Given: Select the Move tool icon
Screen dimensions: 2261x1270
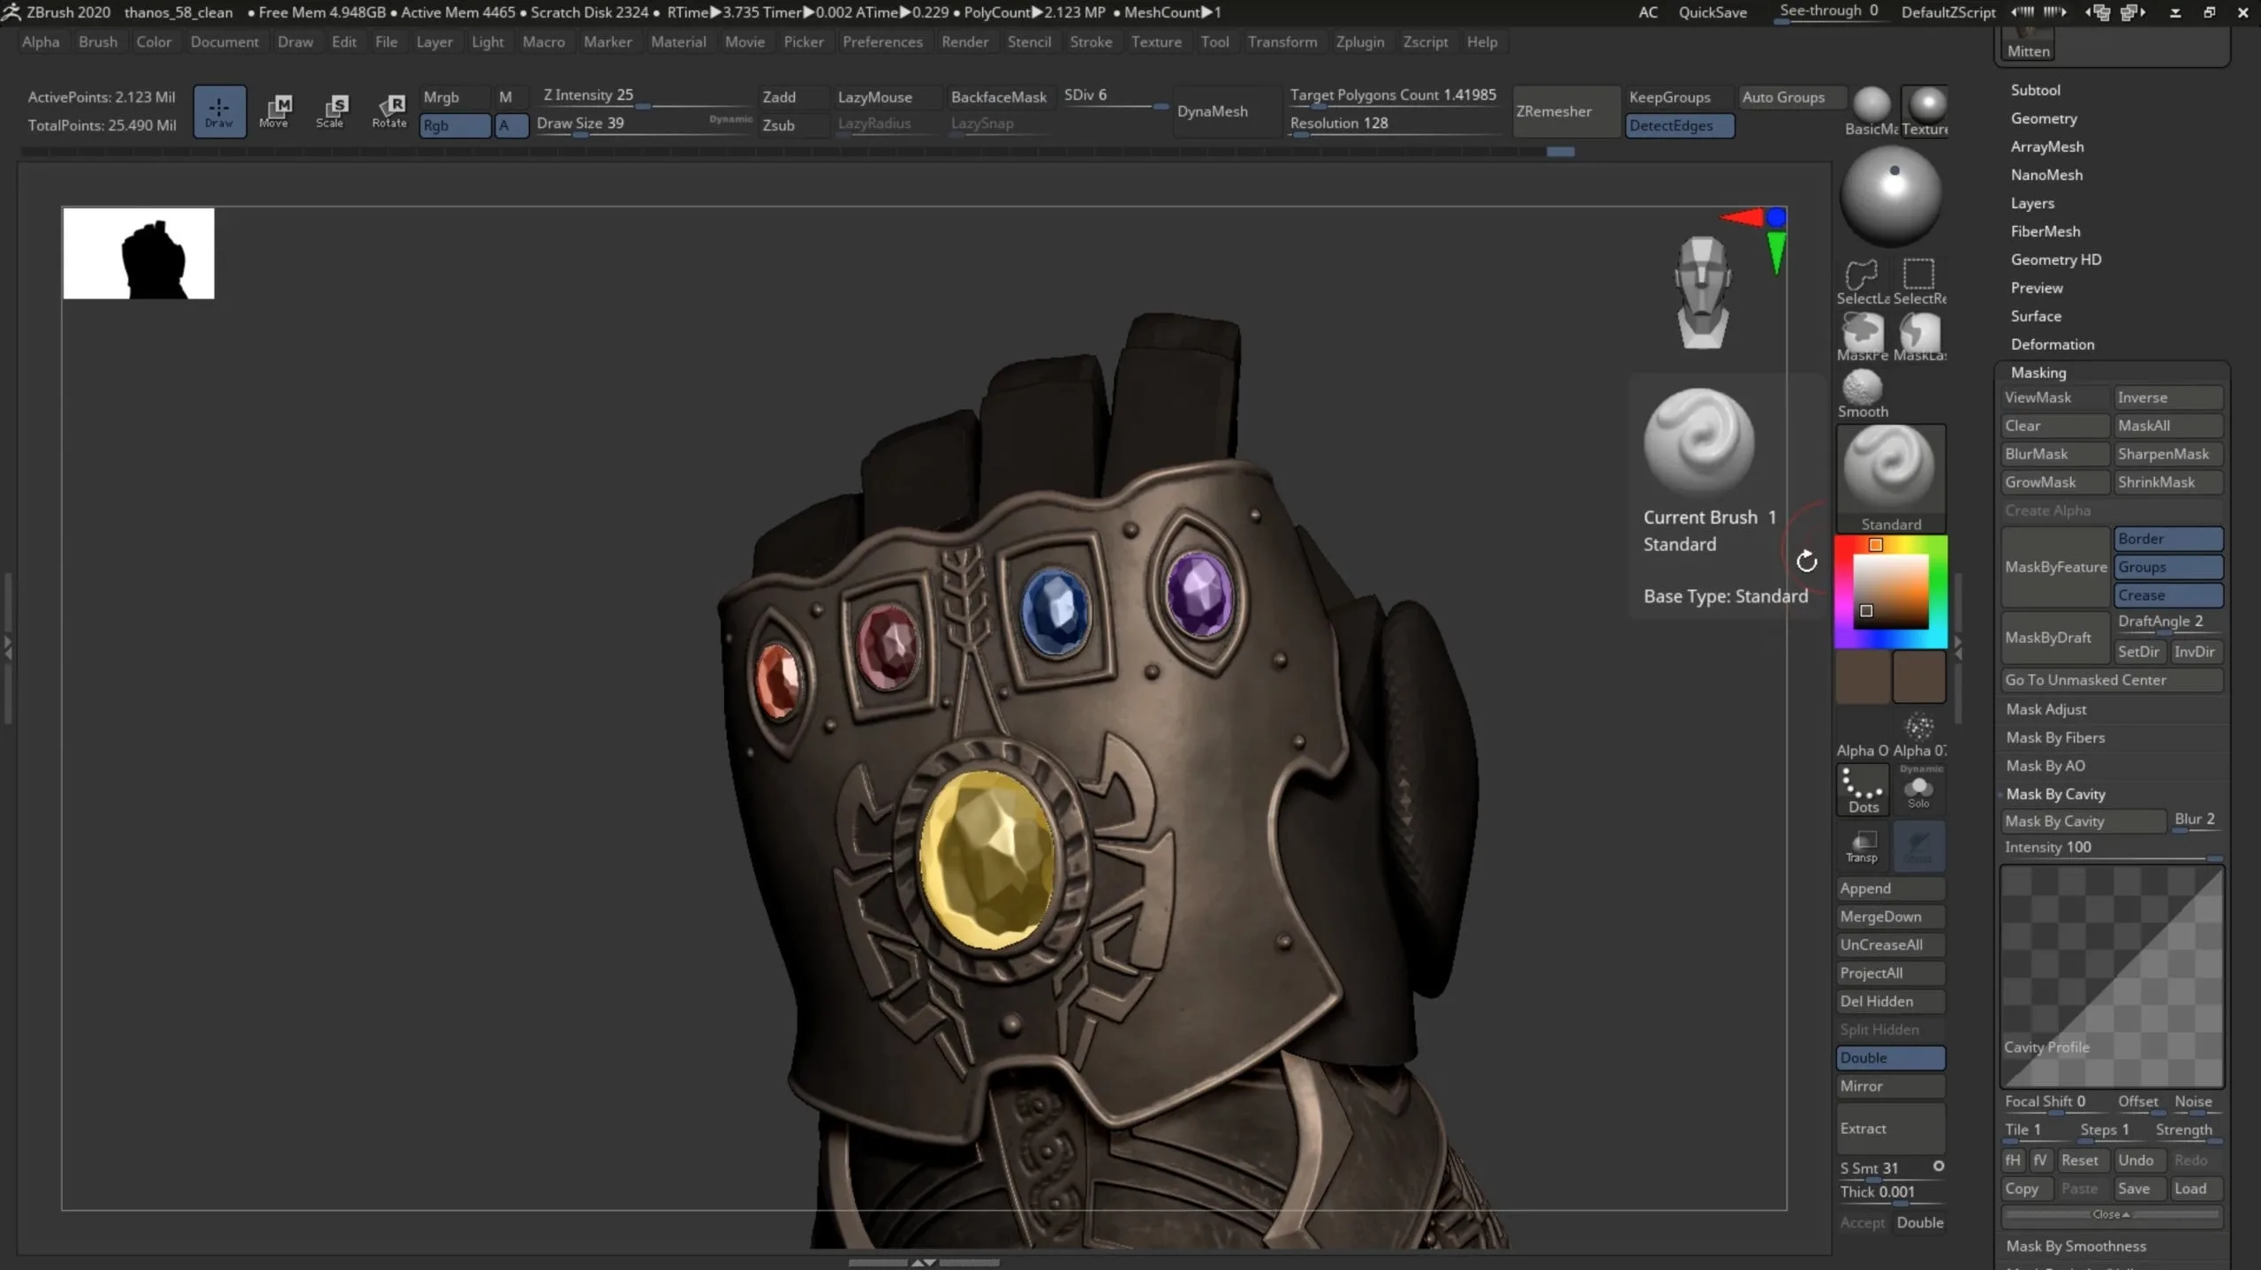Looking at the screenshot, I should 275,109.
